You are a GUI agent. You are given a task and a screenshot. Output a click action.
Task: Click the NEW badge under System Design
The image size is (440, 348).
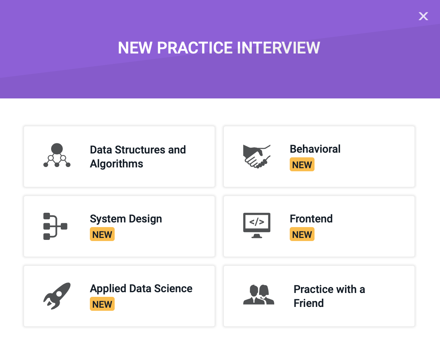click(x=102, y=234)
